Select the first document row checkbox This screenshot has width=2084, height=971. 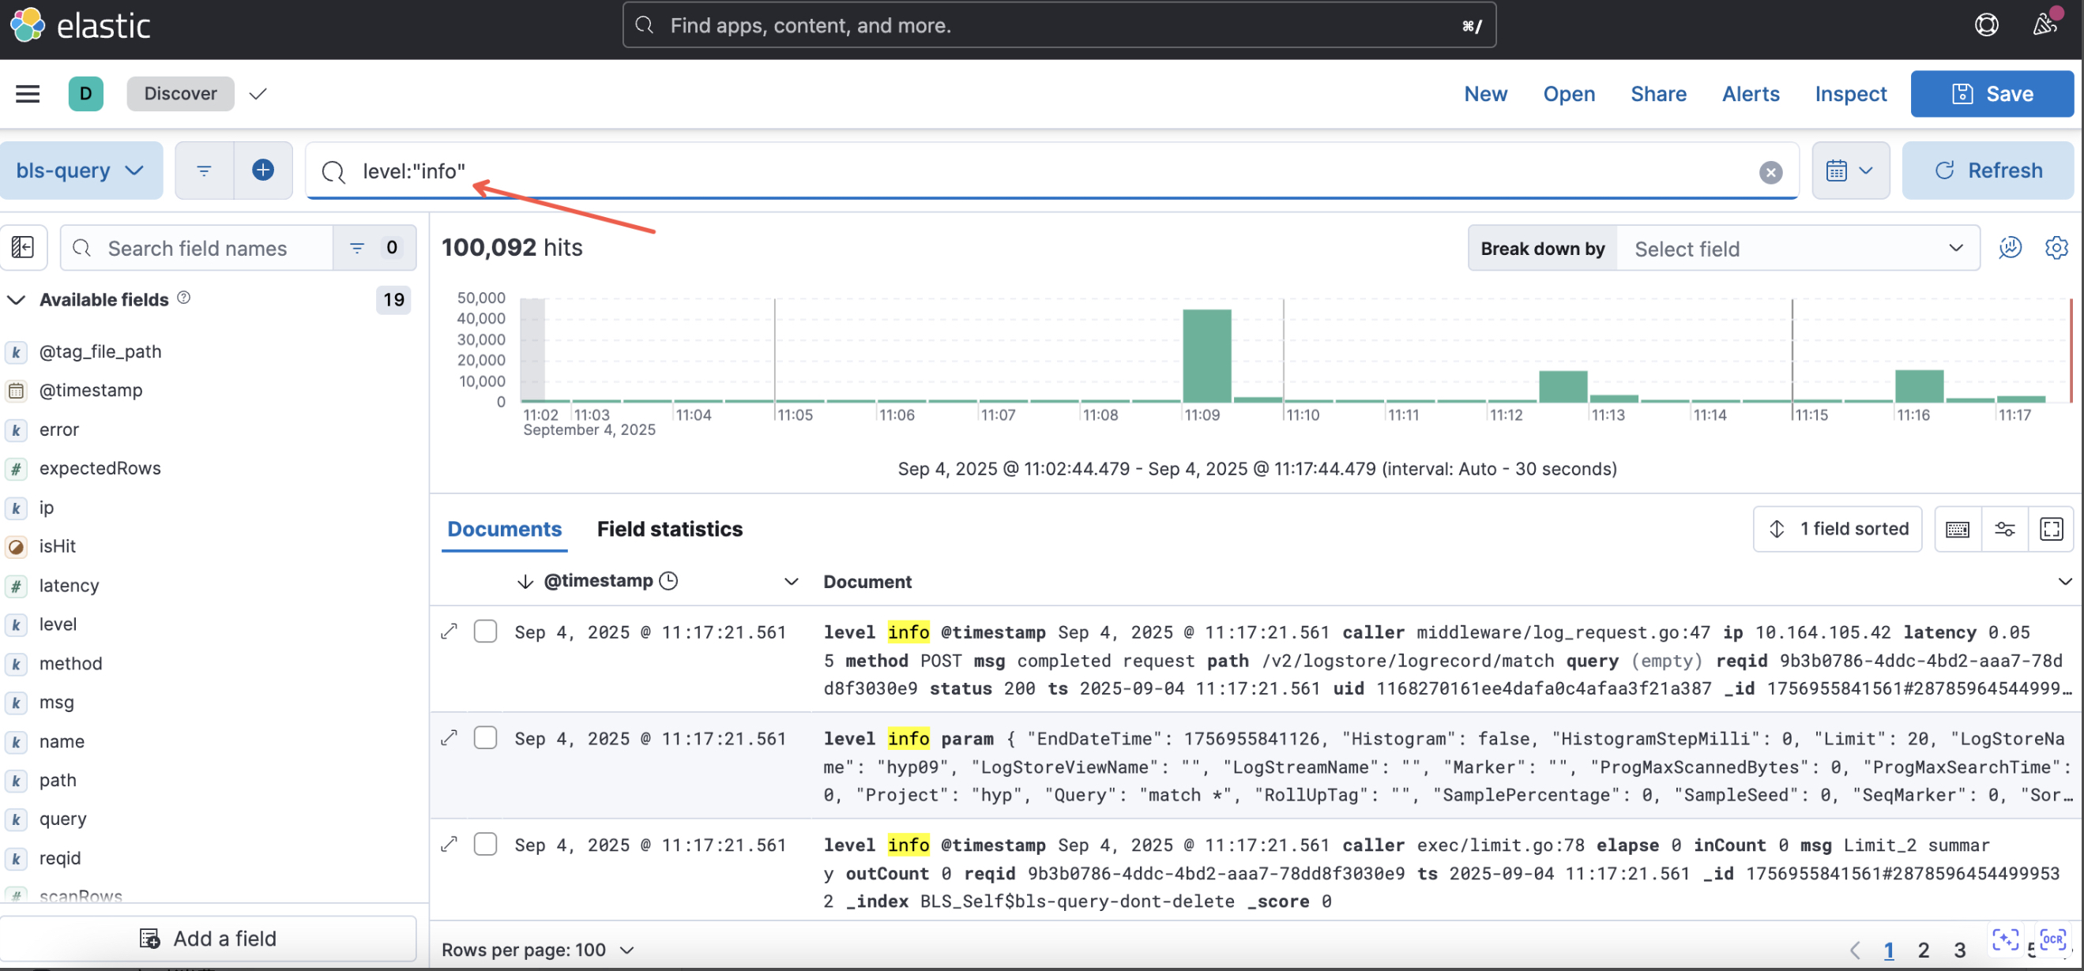(x=485, y=632)
